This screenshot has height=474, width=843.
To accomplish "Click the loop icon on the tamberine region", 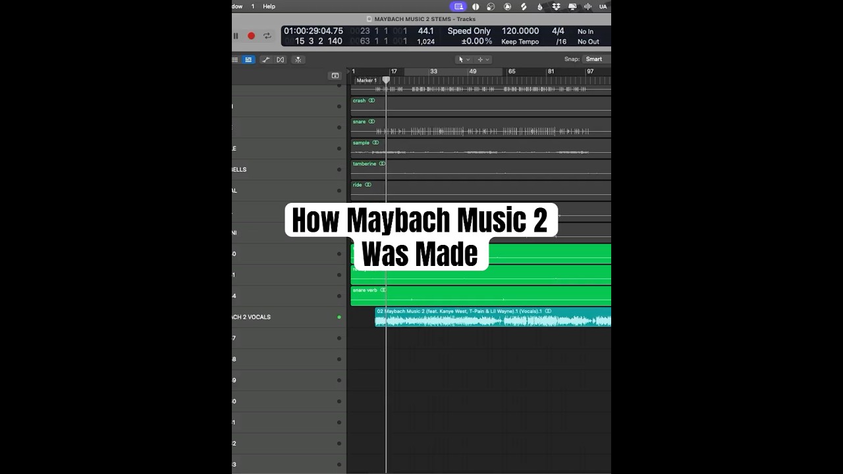I will click(x=382, y=164).
